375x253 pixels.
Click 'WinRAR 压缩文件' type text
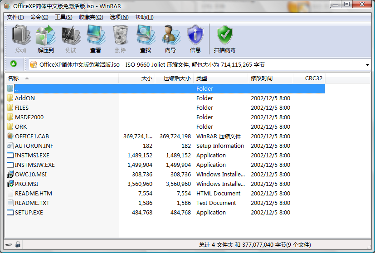click(219, 136)
